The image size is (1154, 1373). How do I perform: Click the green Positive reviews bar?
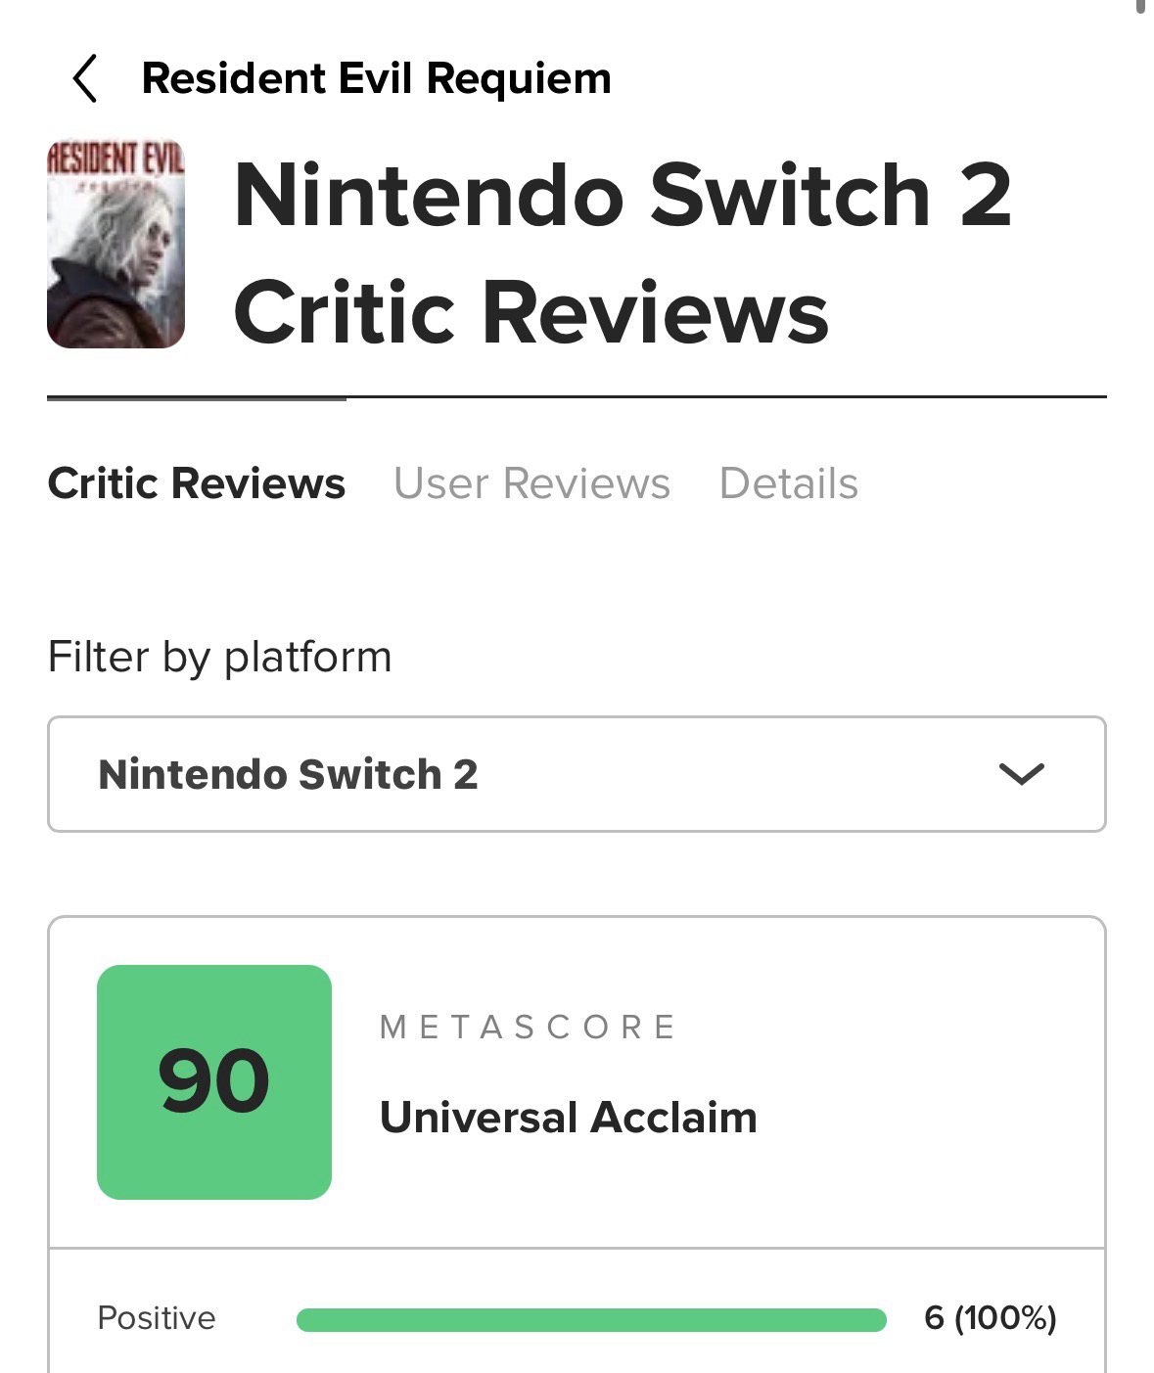click(590, 1319)
